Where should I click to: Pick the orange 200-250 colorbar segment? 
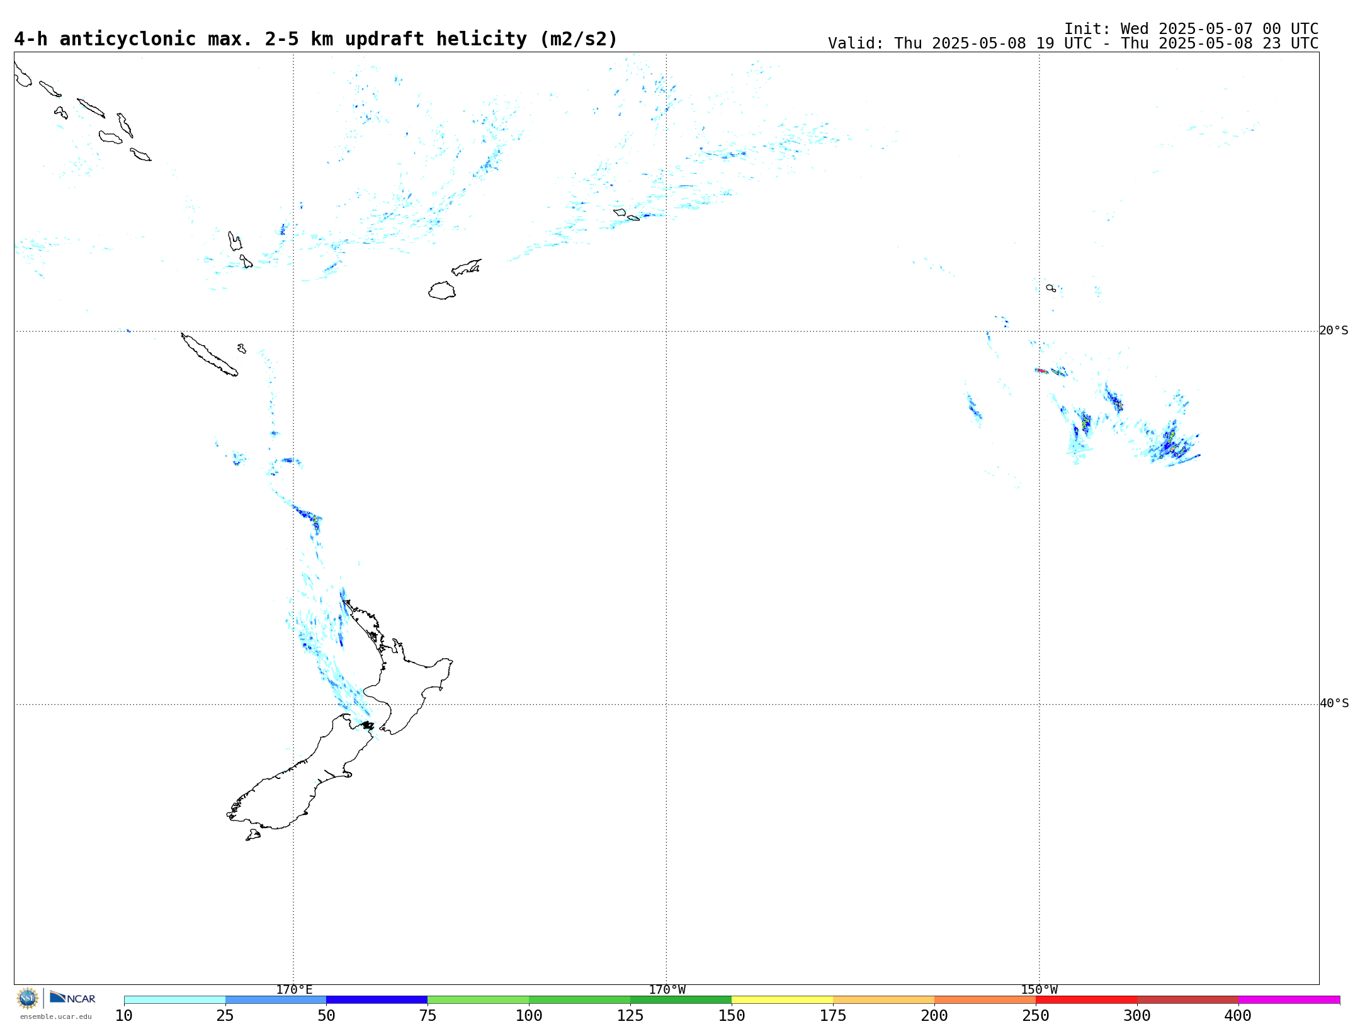[x=985, y=1000]
